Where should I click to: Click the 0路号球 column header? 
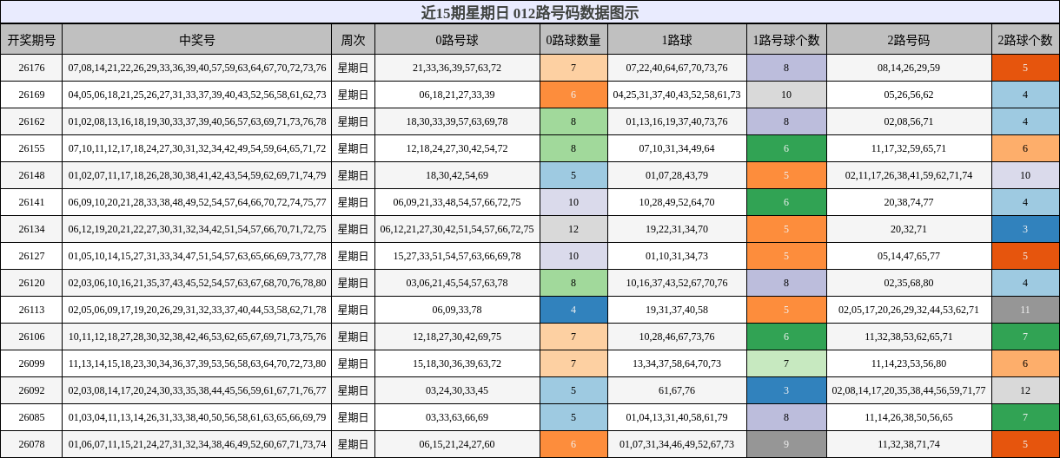pyautogui.click(x=457, y=39)
